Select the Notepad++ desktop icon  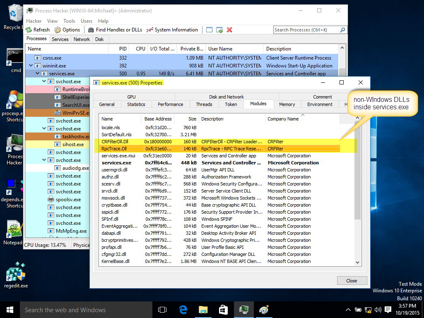(14, 233)
